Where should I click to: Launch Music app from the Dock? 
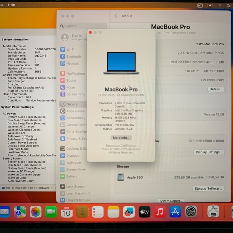tap(160, 212)
